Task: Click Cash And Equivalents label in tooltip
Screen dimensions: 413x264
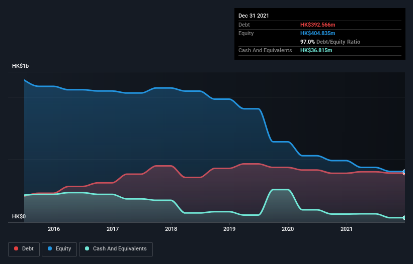Action: coord(265,50)
